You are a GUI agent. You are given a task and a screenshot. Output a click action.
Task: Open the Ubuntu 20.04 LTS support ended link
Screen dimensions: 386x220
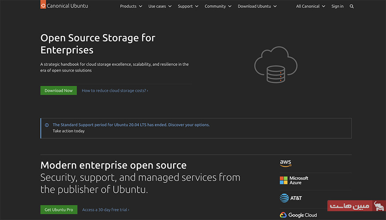131,125
